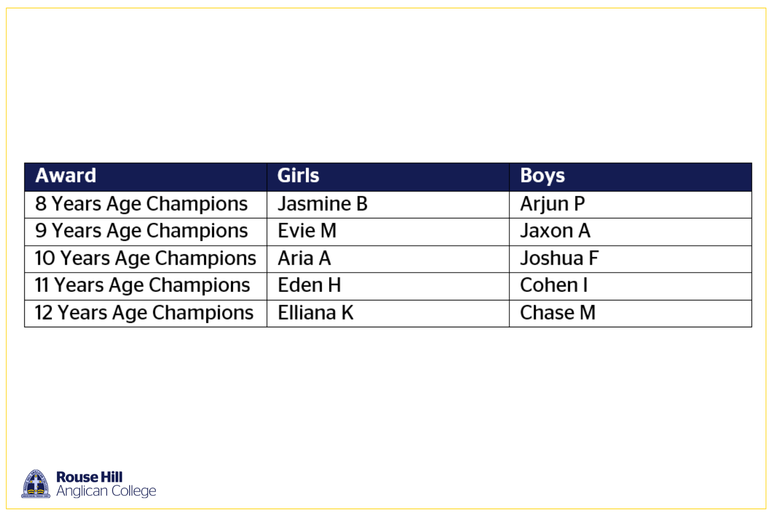Select the Girls column header
This screenshot has width=774, height=516.
pyautogui.click(x=388, y=177)
